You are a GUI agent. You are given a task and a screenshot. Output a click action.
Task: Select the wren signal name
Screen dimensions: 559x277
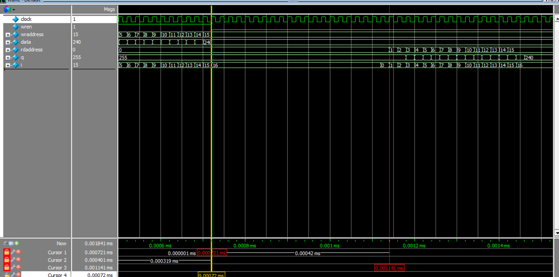(x=26, y=27)
